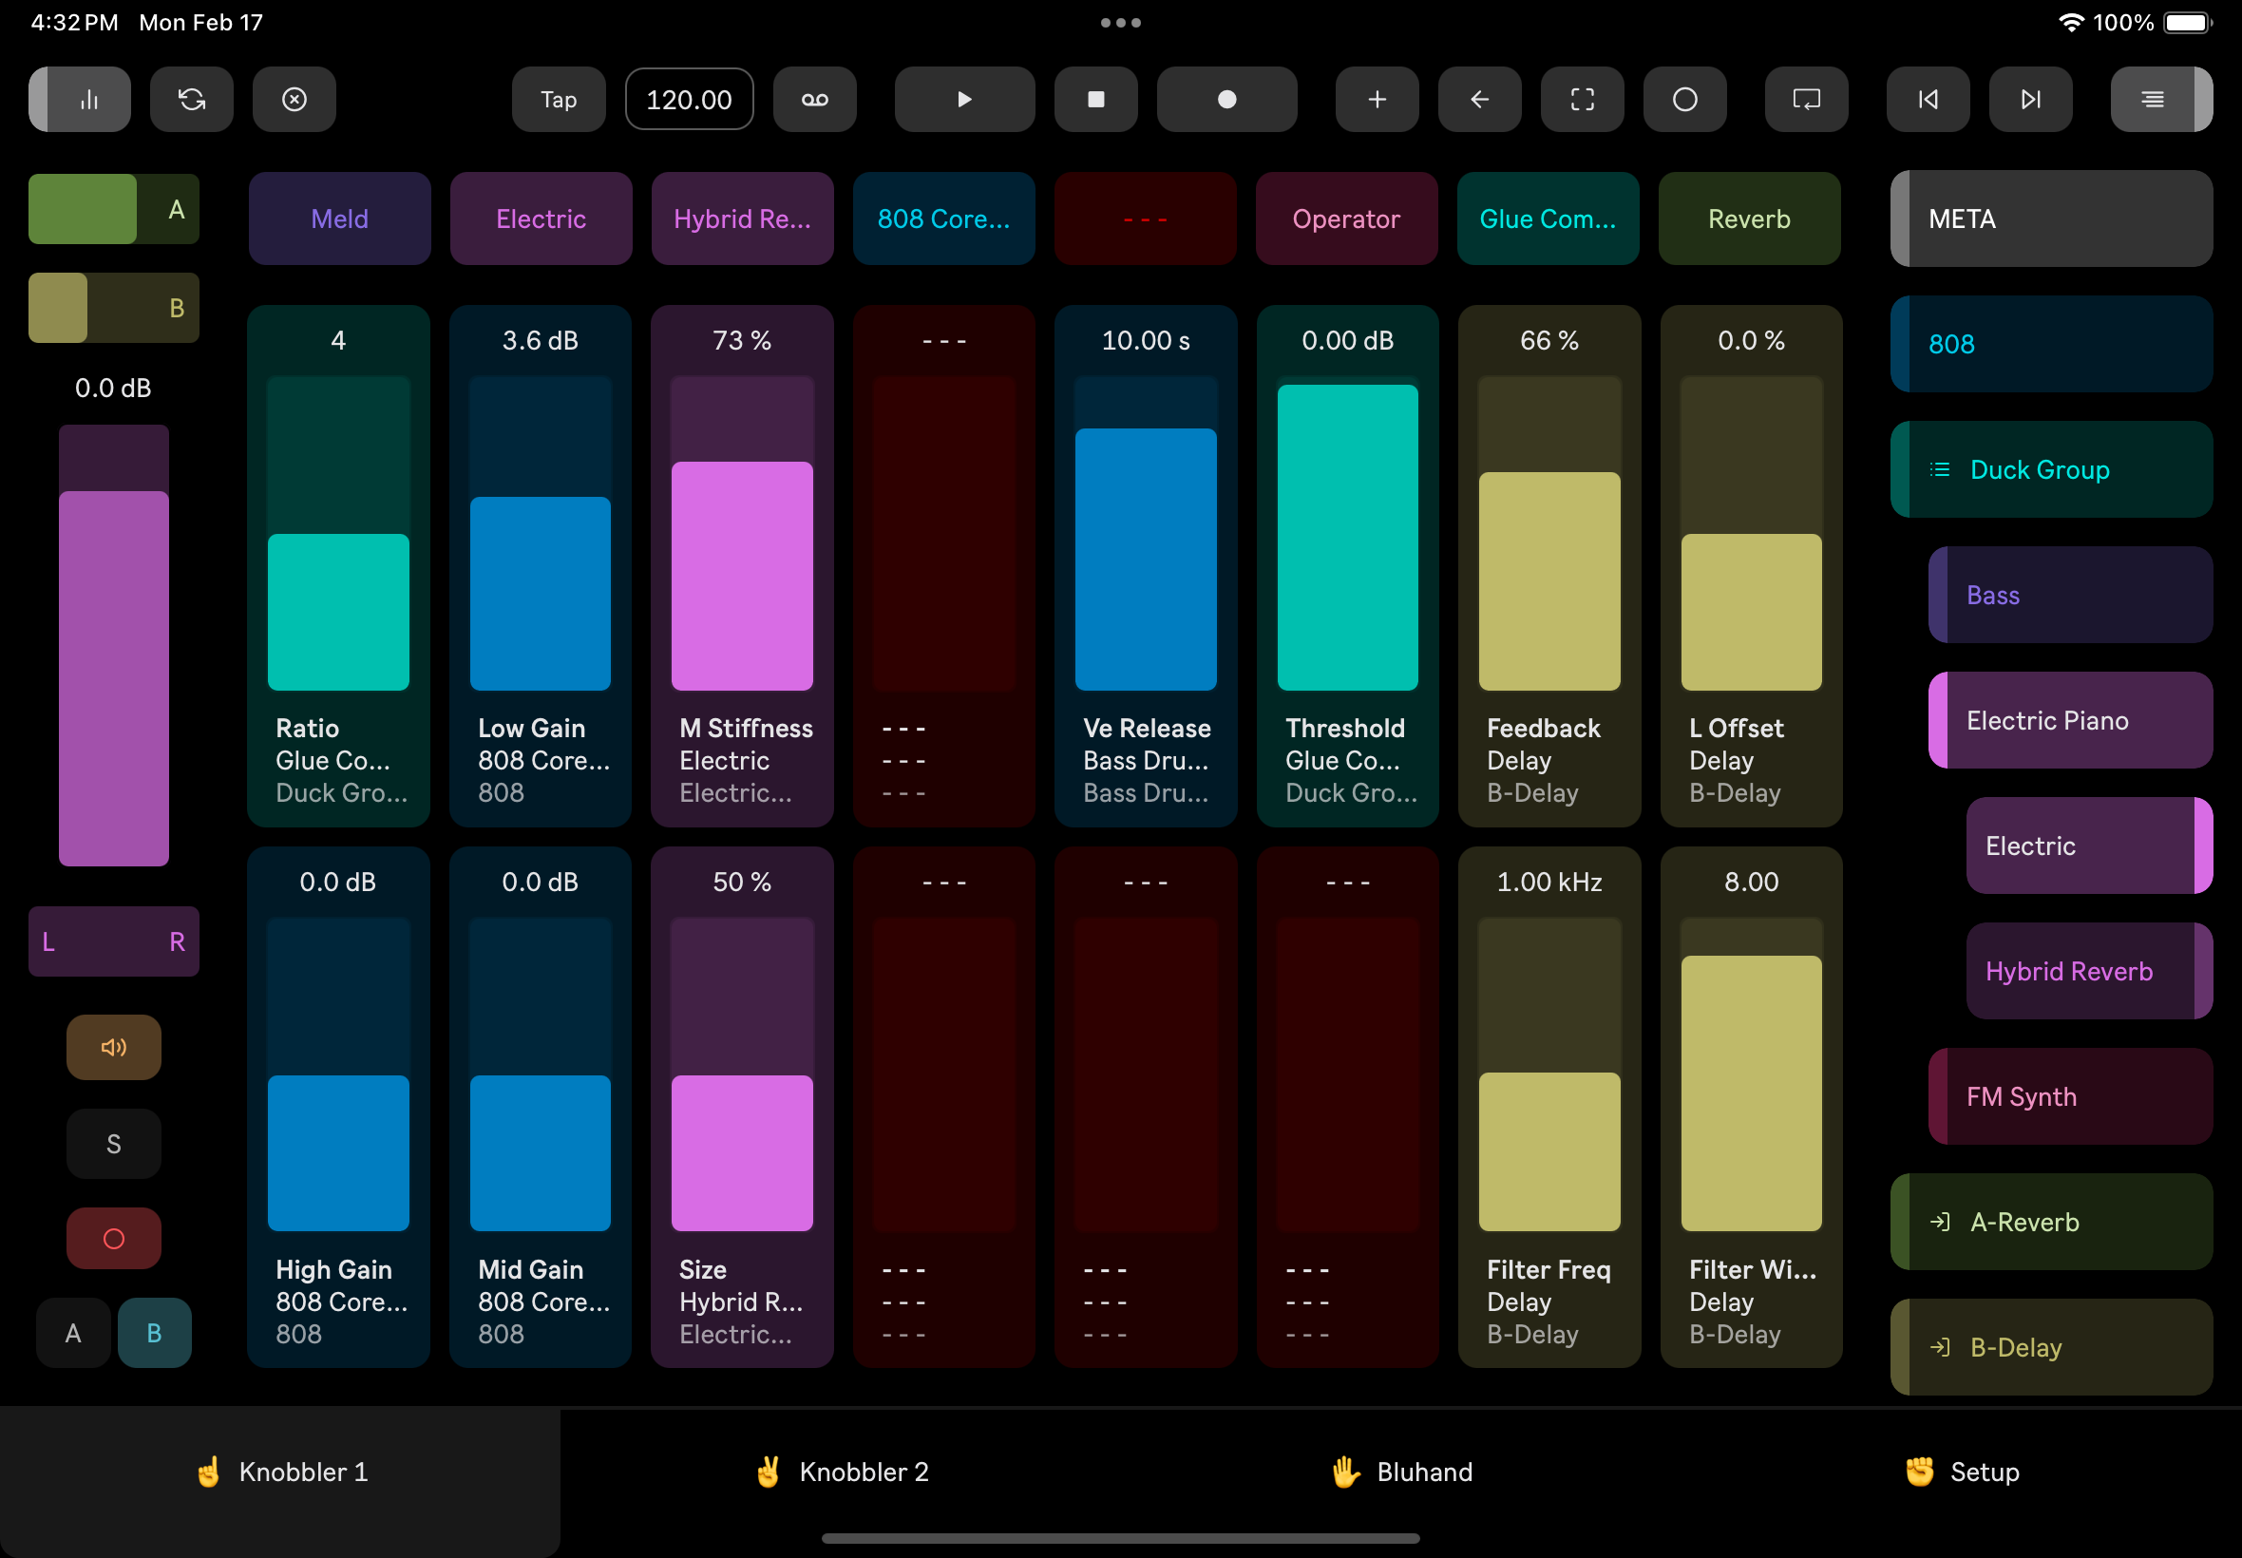The height and width of the screenshot is (1558, 2242).
Task: Click the Feedback Delay slider
Action: tap(1550, 534)
